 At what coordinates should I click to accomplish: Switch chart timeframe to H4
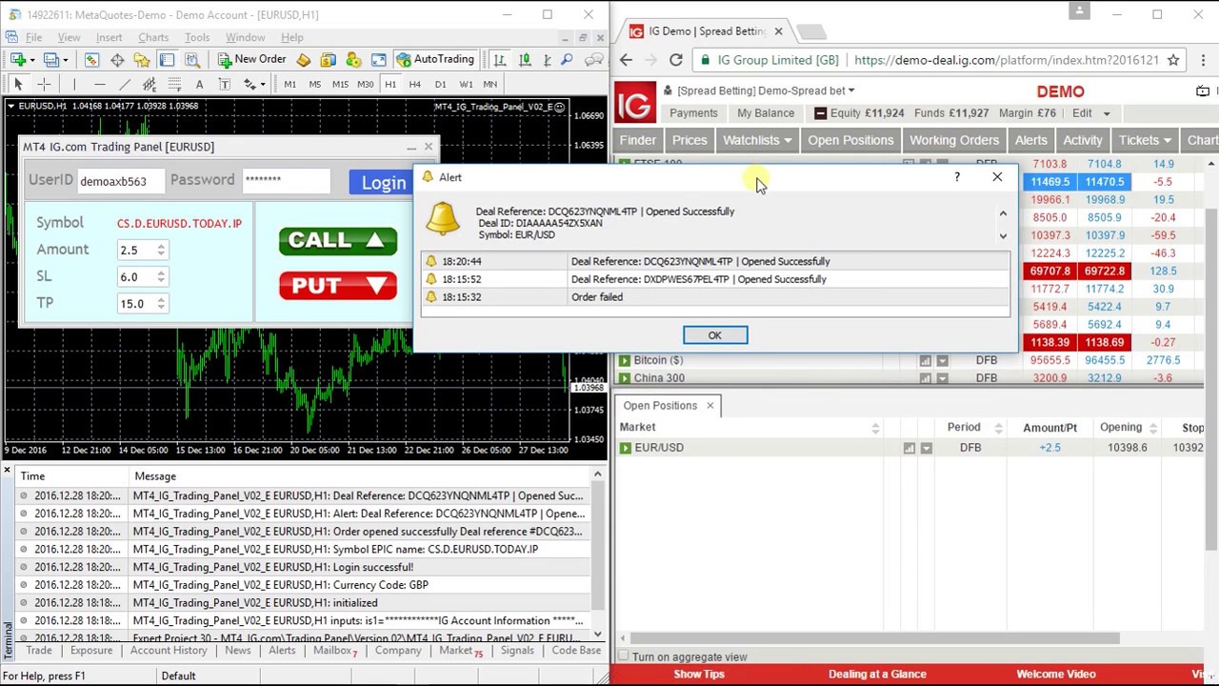click(x=414, y=84)
